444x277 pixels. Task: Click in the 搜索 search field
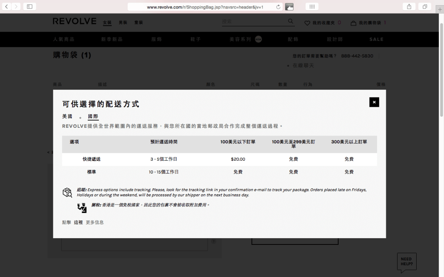pos(253,22)
